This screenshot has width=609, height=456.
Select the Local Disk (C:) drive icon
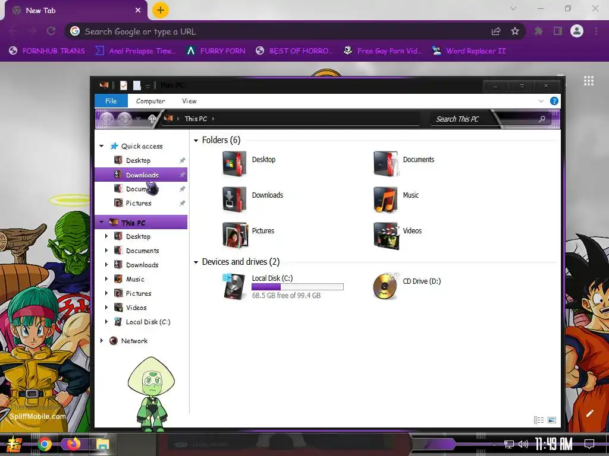234,286
